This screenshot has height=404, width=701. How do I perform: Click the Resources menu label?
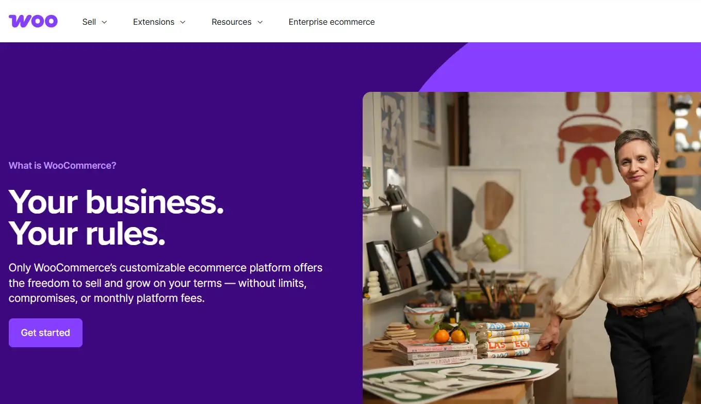[232, 22]
